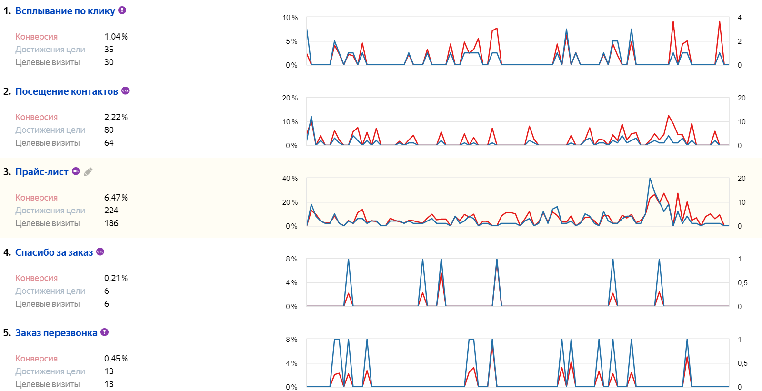
Task: Select the conversion value 1,04 %
Action: [x=116, y=37]
